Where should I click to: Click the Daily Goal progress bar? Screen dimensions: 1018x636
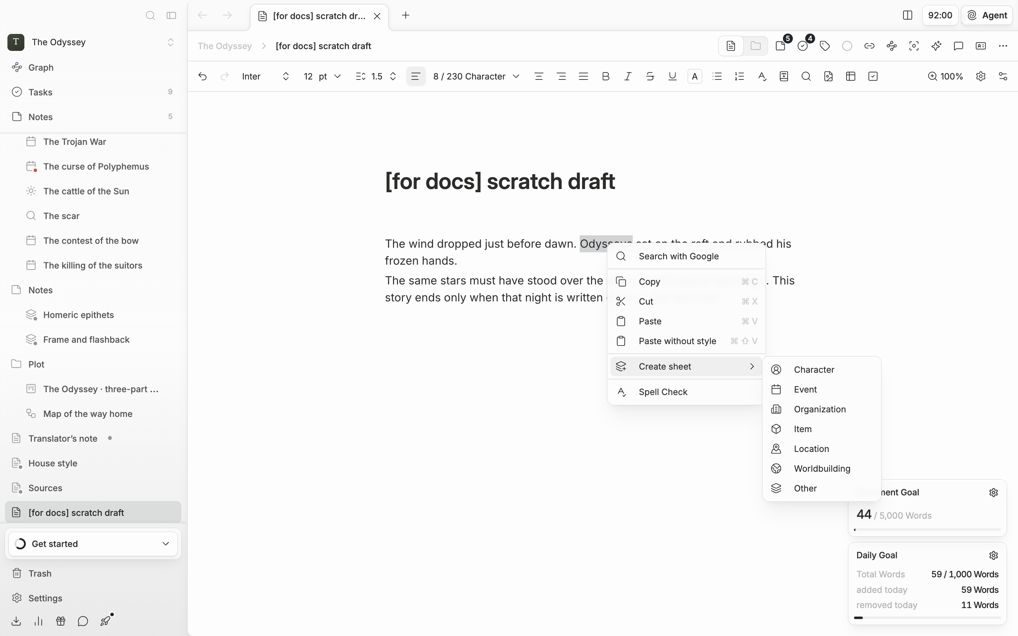pos(927,618)
